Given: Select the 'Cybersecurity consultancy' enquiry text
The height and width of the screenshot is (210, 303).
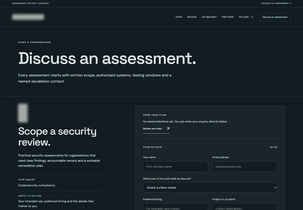Looking at the screenshot, I should click(x=37, y=185).
